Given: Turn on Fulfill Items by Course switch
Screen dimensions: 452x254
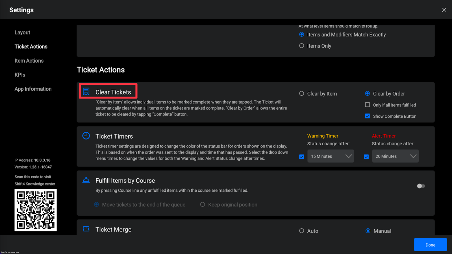Looking at the screenshot, I should coord(421,186).
